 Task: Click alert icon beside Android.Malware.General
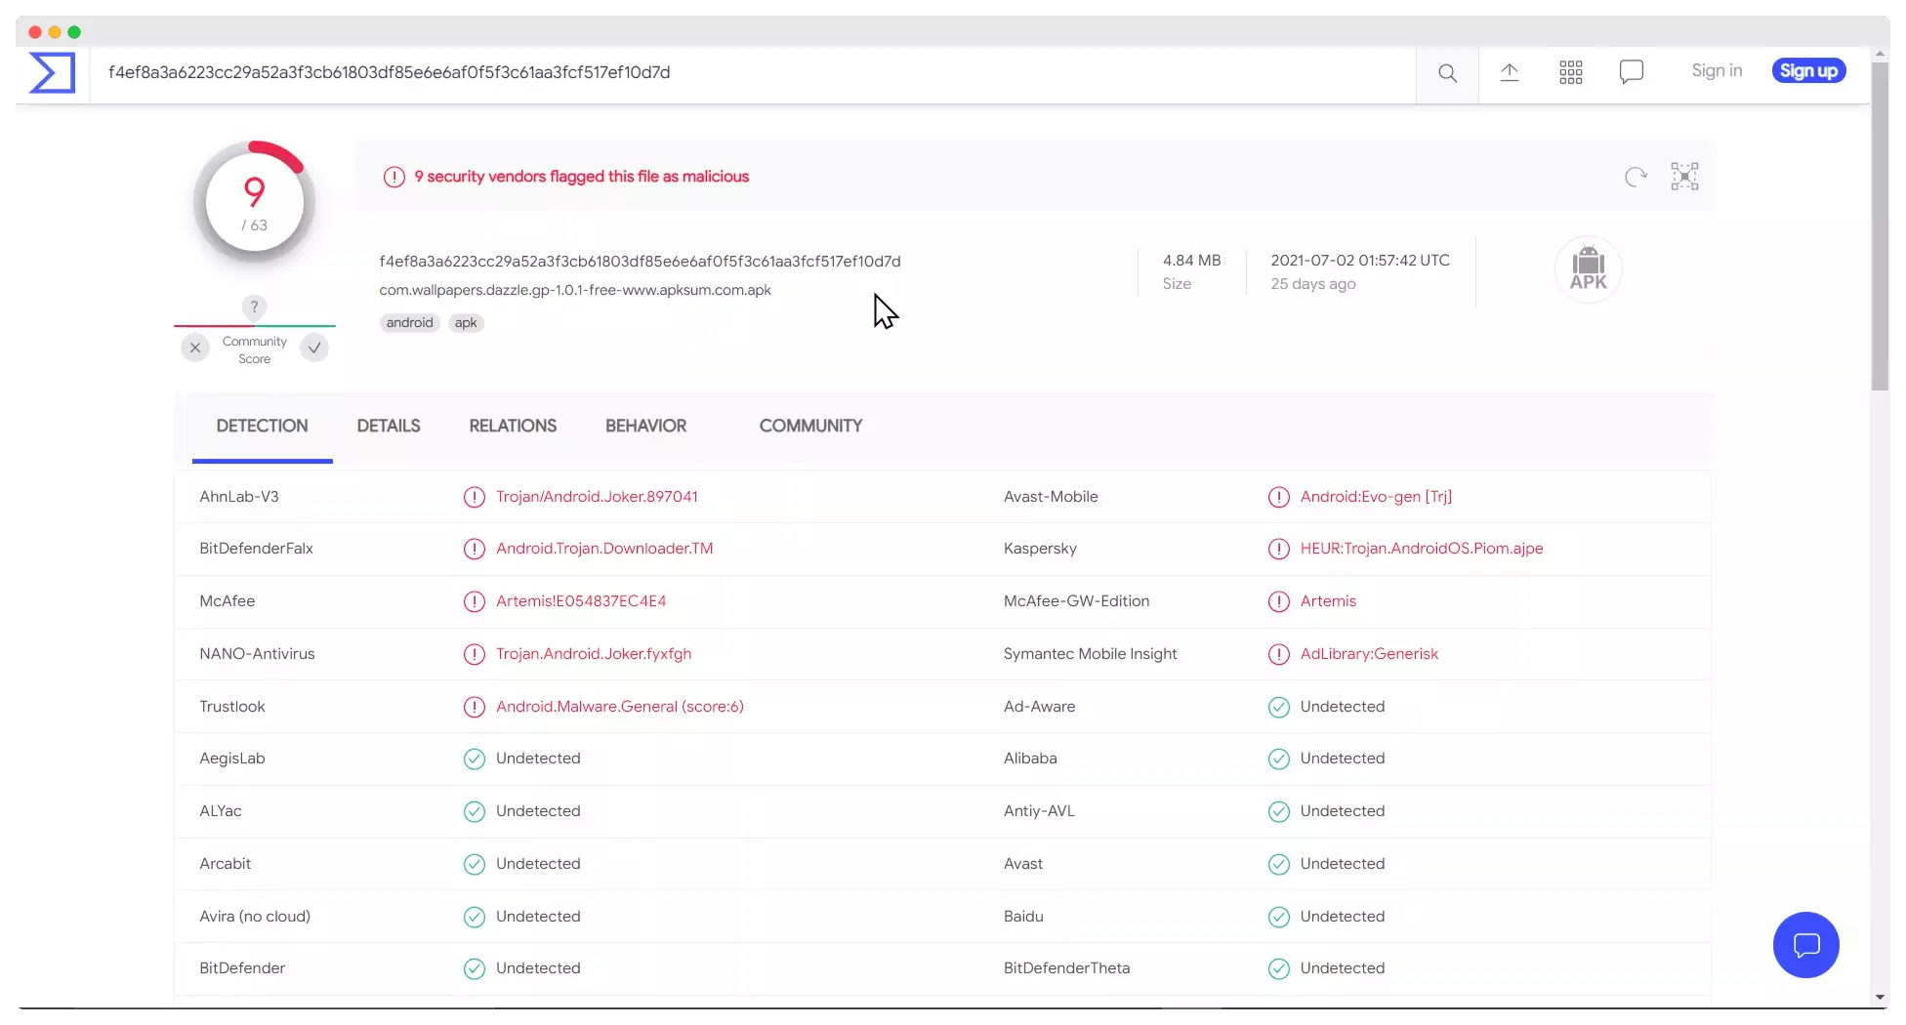pyautogui.click(x=474, y=707)
